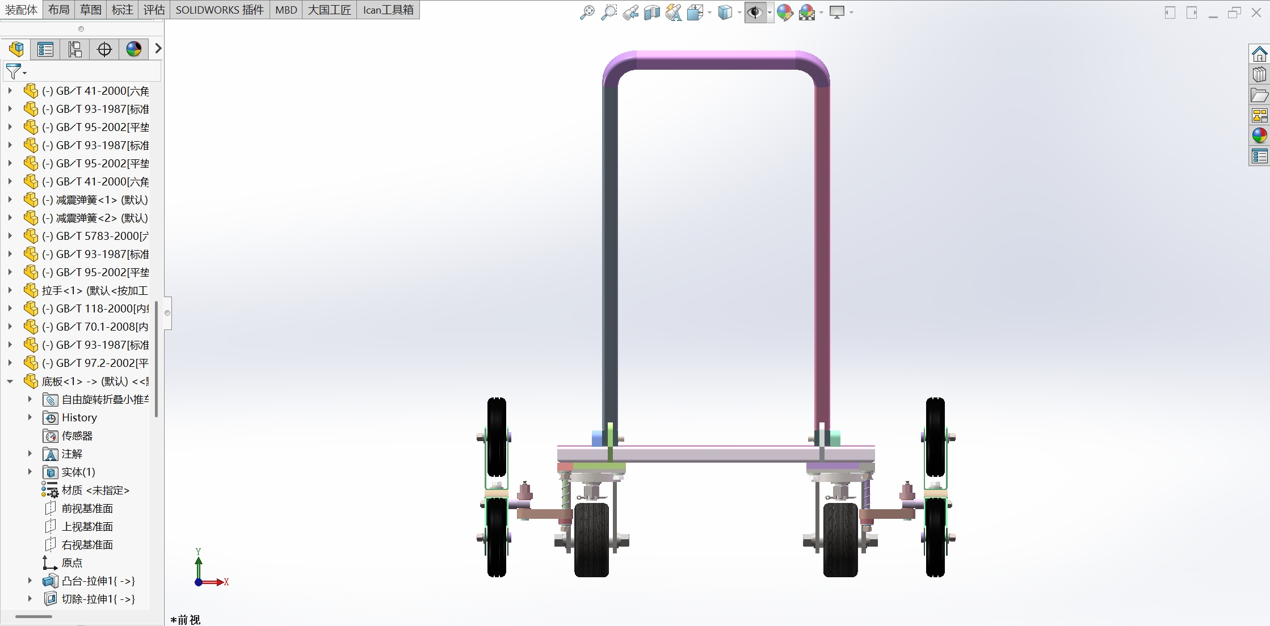
Task: Open the 评估 ribbon tab
Action: pyautogui.click(x=154, y=10)
